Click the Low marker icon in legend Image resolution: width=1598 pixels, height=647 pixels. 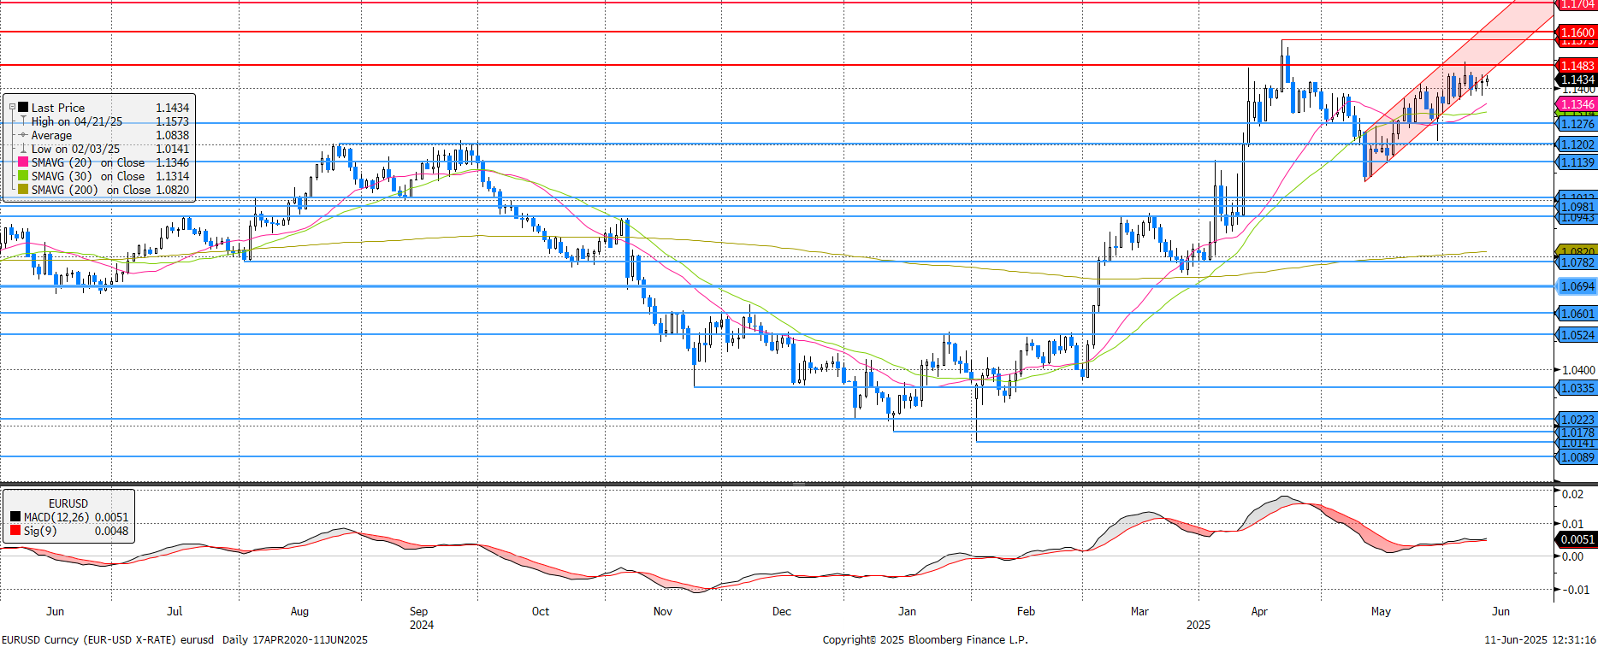(23, 149)
